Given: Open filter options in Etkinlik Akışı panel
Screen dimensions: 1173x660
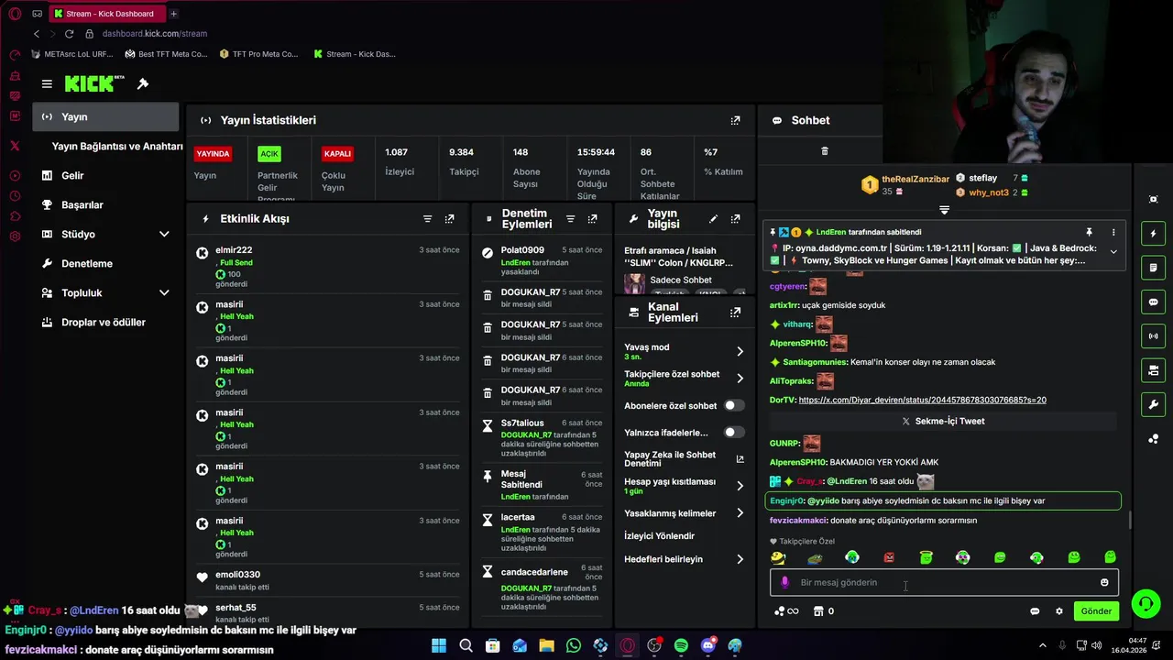Looking at the screenshot, I should [x=427, y=219].
